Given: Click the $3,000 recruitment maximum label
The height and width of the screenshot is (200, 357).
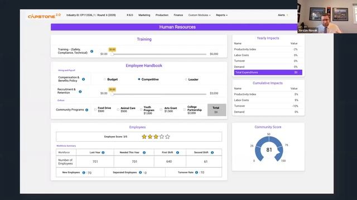Looking at the screenshot, I should click(214, 93).
